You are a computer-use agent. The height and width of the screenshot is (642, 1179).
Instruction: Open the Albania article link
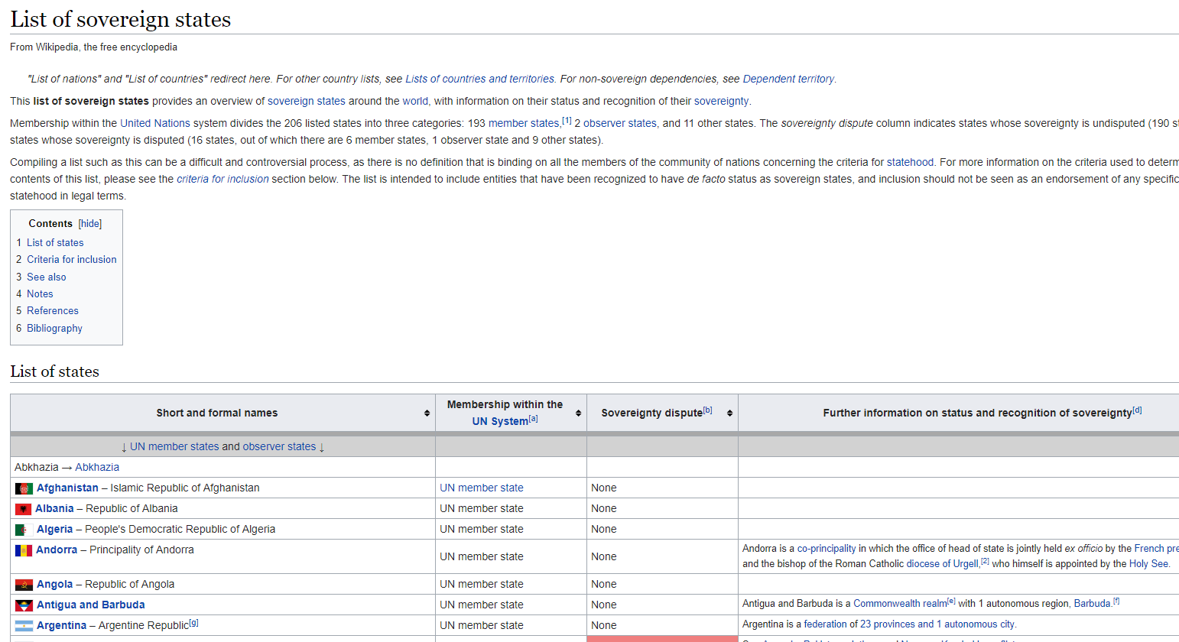(x=54, y=508)
